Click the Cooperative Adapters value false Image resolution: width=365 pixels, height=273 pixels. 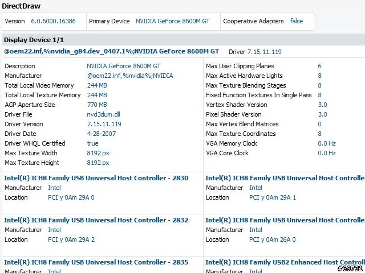click(297, 21)
